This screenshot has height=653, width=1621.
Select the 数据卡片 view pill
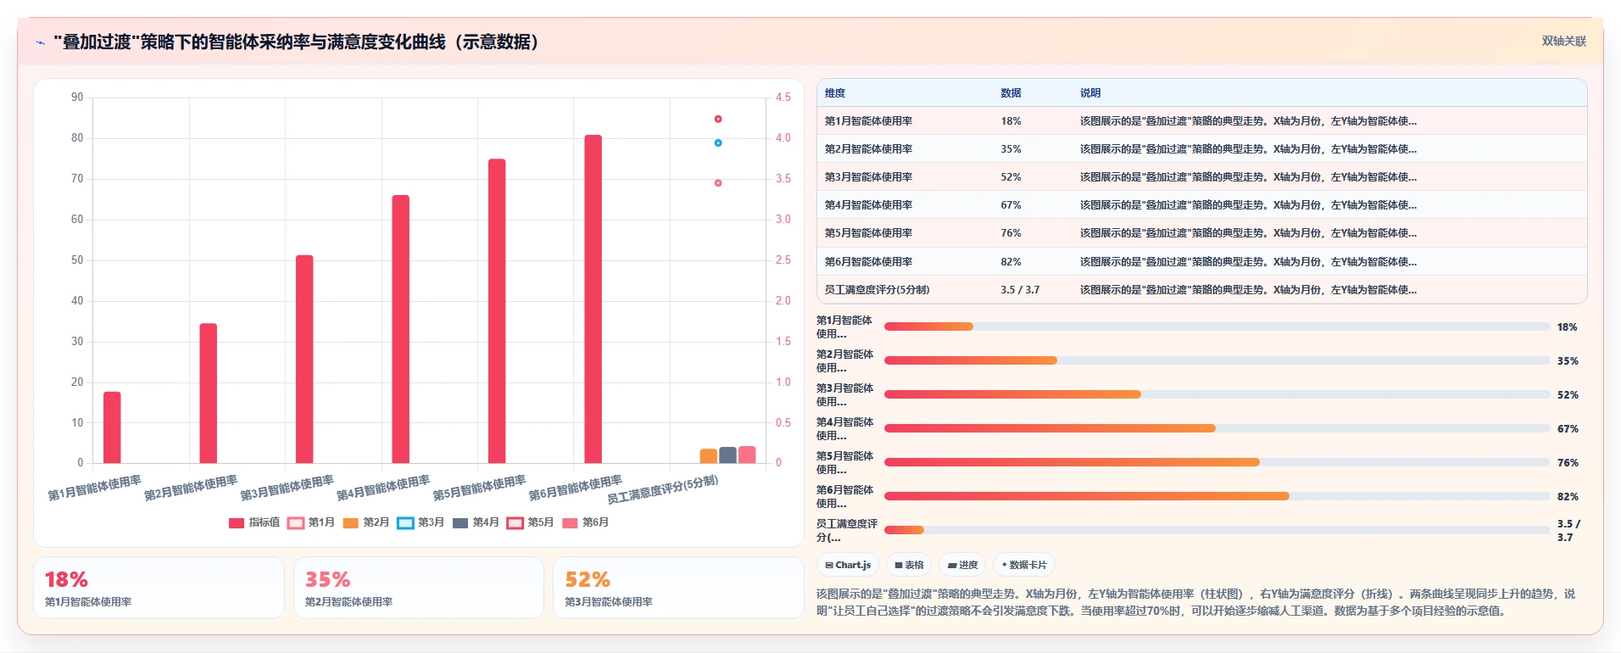(x=1024, y=565)
